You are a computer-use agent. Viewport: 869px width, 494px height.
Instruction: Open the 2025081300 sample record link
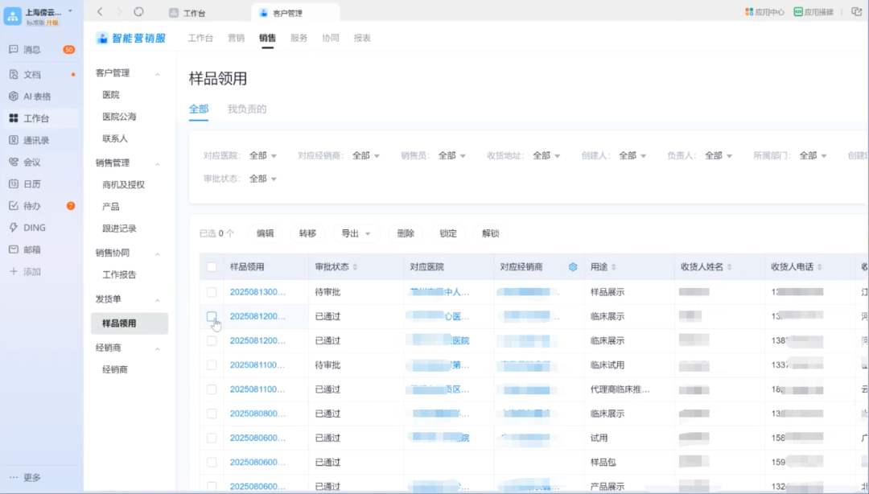(x=257, y=291)
